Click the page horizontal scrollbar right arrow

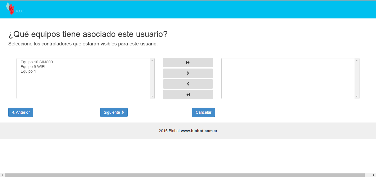click(374, 175)
